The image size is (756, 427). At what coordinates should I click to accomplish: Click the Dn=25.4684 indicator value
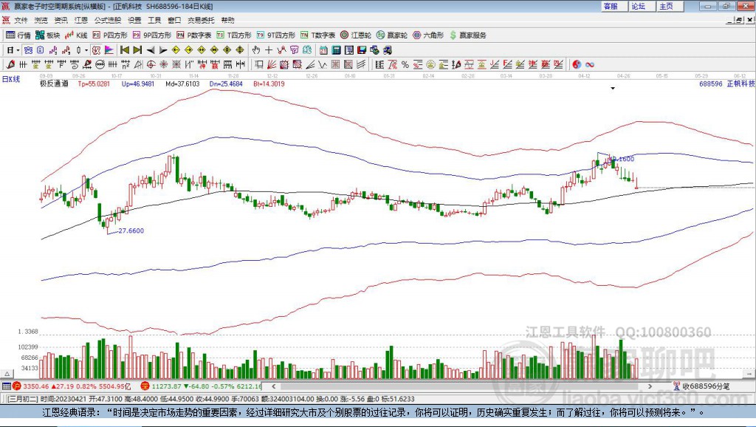pyautogui.click(x=226, y=83)
